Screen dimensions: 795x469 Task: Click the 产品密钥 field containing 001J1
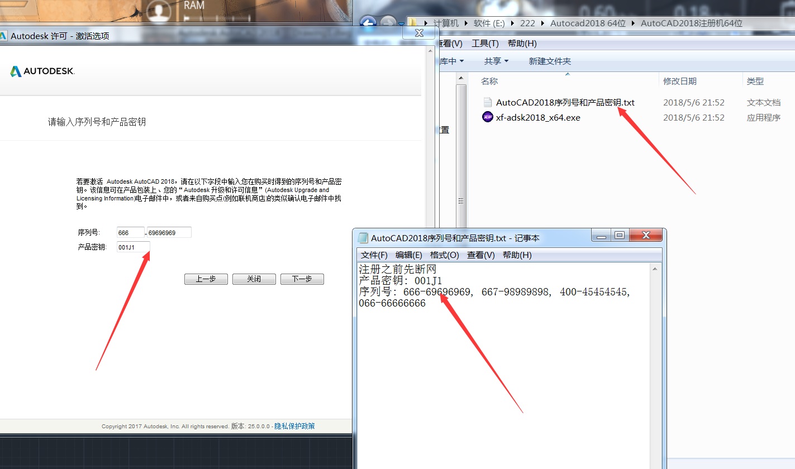134,247
